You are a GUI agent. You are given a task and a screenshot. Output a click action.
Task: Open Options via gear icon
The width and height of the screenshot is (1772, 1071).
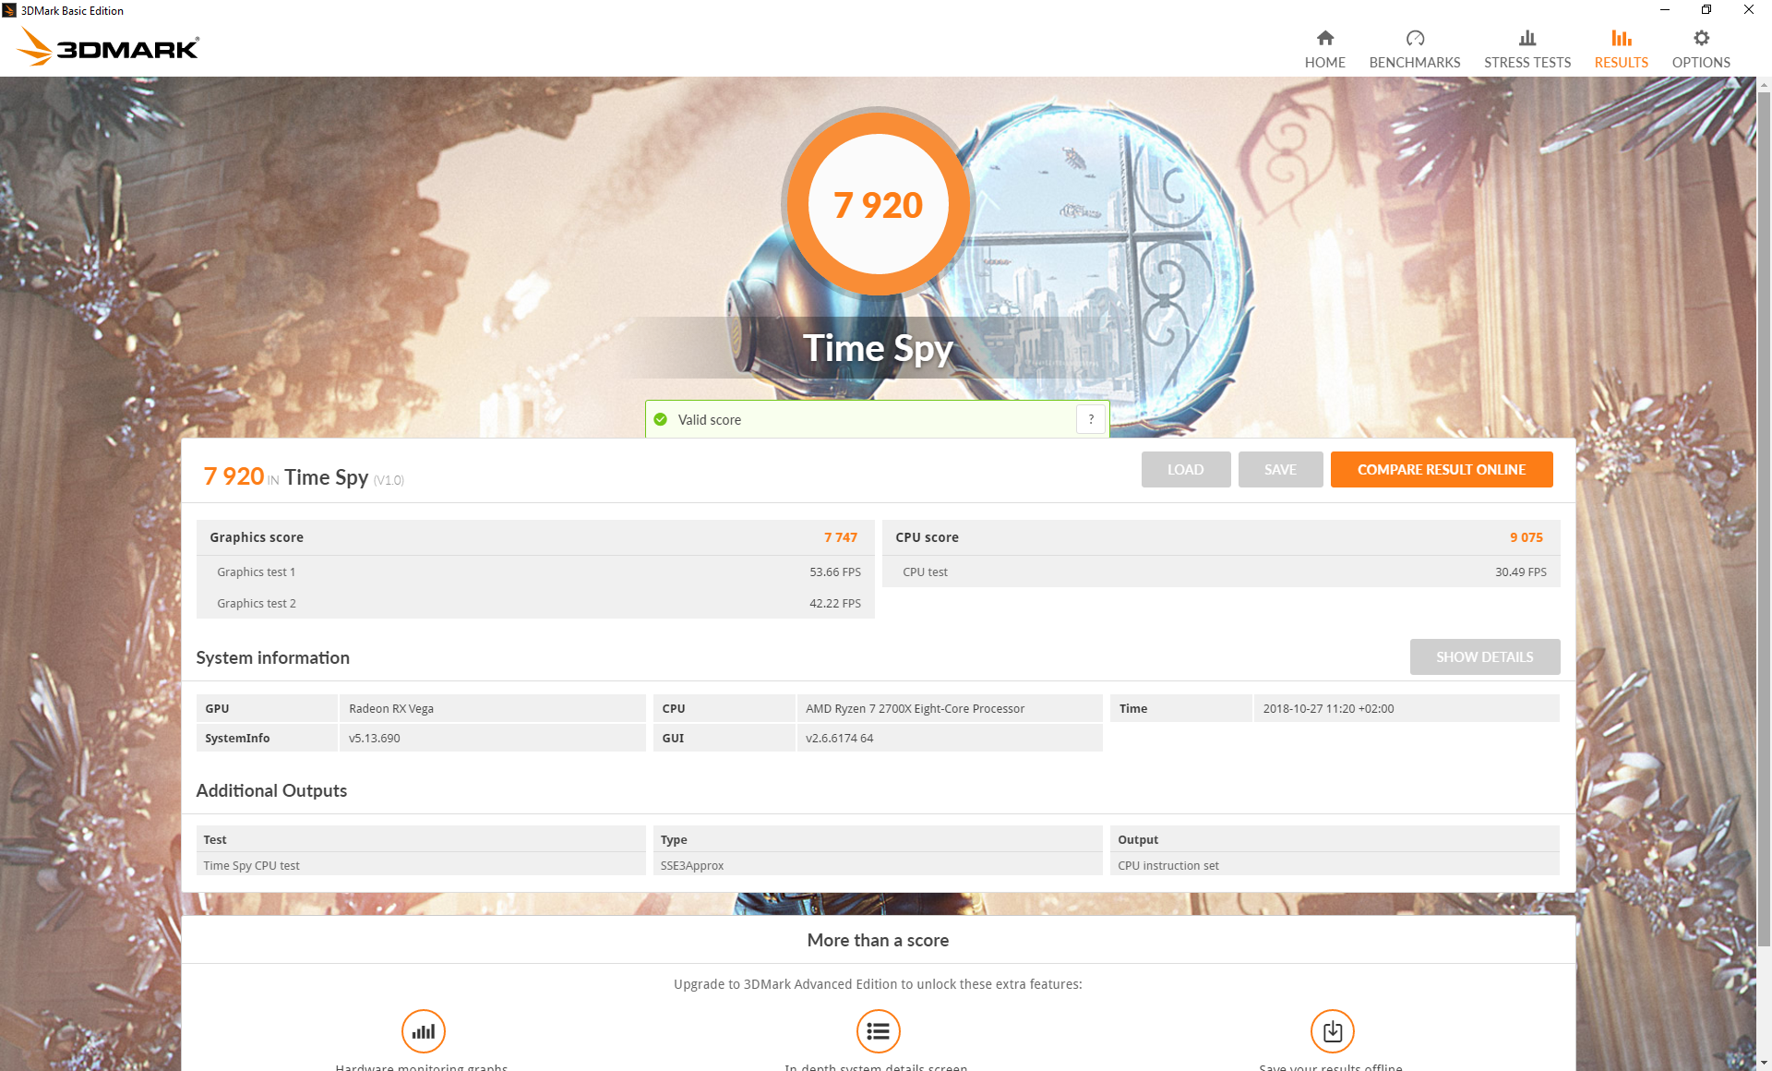(x=1700, y=38)
